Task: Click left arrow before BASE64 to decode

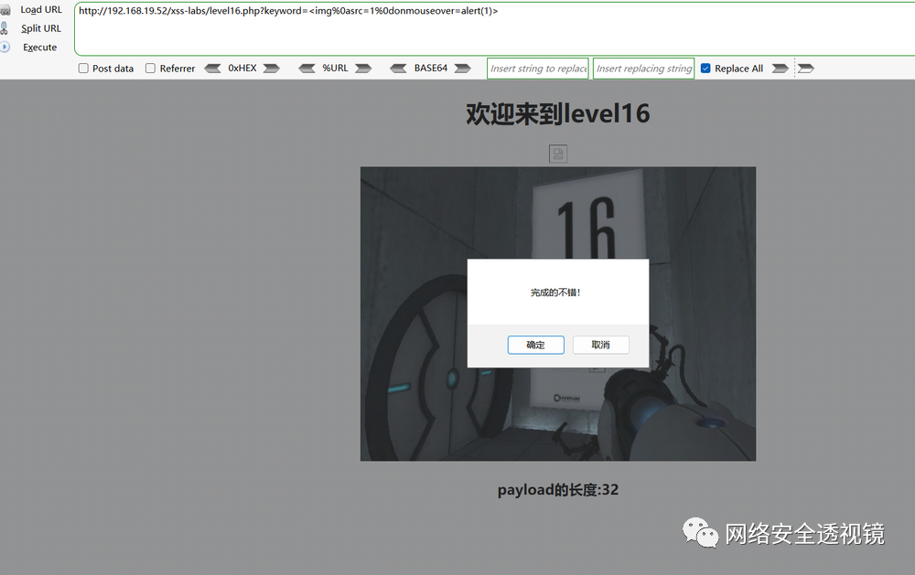Action: [x=399, y=69]
